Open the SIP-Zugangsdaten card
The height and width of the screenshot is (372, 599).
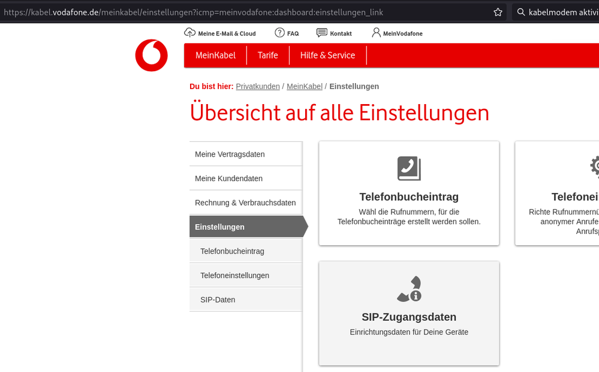(408, 313)
